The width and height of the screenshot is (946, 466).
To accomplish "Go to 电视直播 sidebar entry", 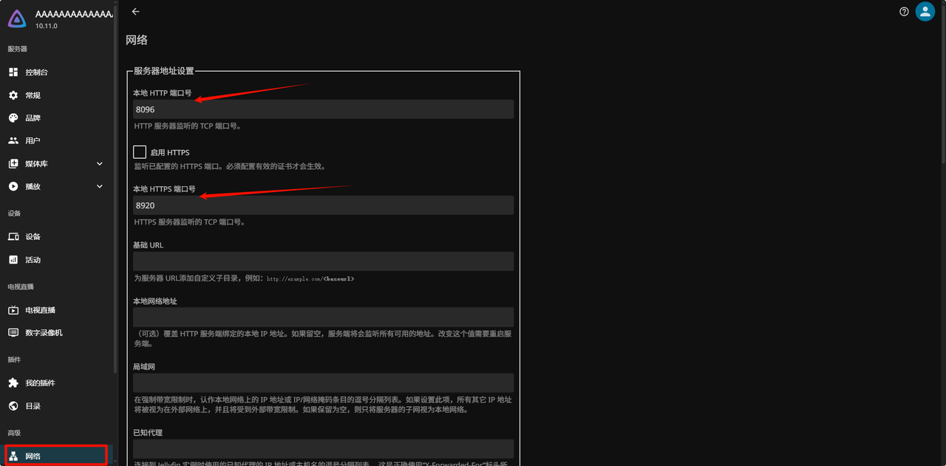I will pos(40,310).
